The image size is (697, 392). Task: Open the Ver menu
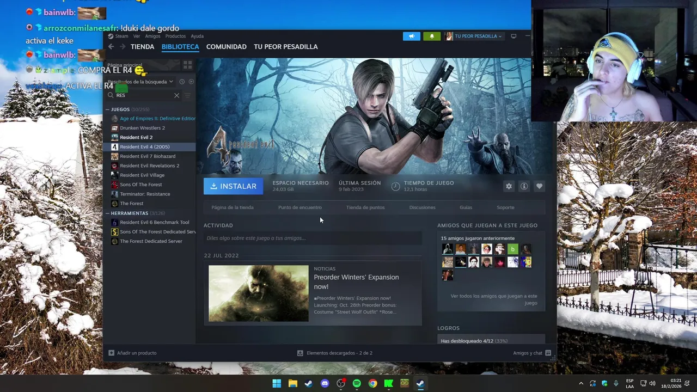[x=137, y=36]
